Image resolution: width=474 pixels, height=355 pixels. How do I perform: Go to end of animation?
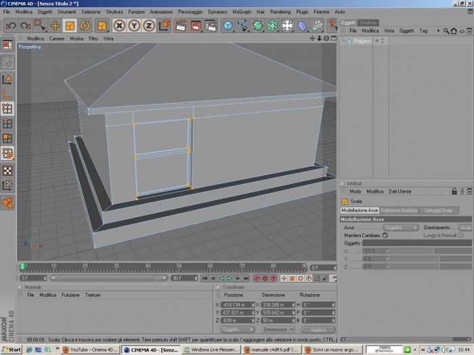point(246,279)
